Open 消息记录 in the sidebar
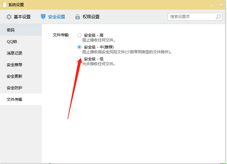 (x=21, y=53)
